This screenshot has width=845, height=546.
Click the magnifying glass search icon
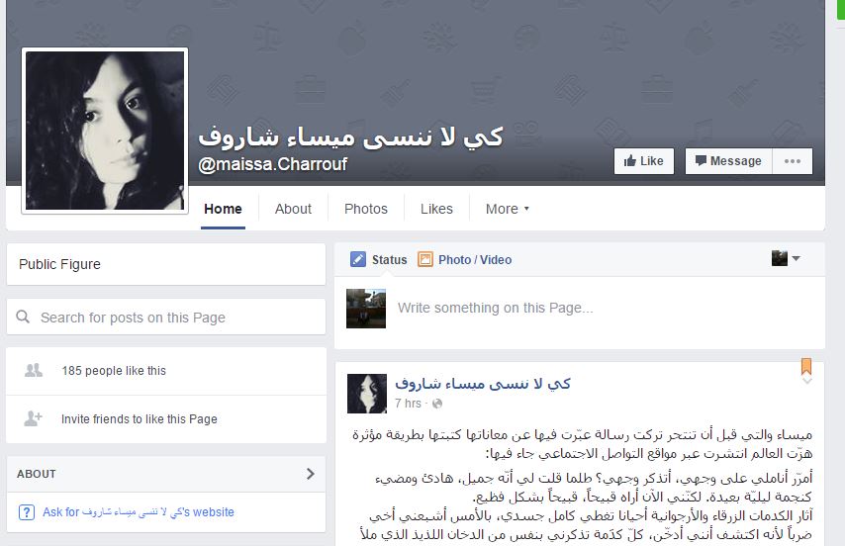coord(23,317)
